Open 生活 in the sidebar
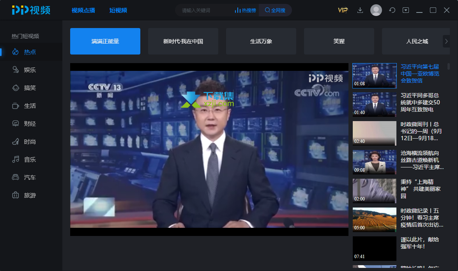458x271 pixels. coord(31,106)
